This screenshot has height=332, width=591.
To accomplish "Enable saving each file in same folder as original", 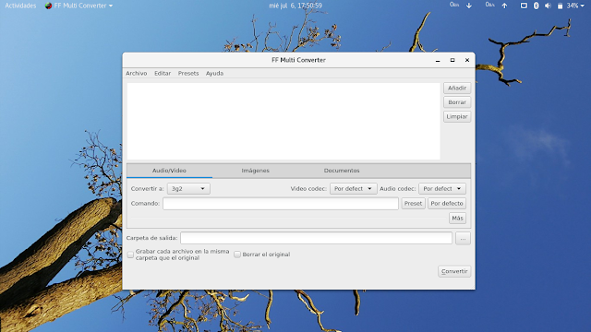I will click(x=130, y=255).
